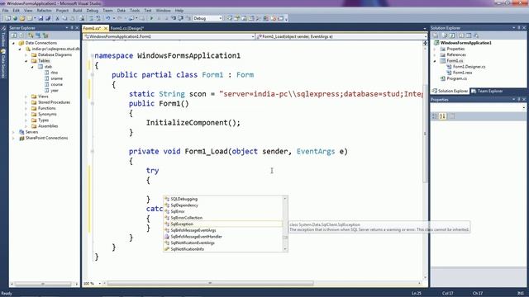This screenshot has height=297, width=529.
Task: Open the Refactor menu
Action: point(44,11)
